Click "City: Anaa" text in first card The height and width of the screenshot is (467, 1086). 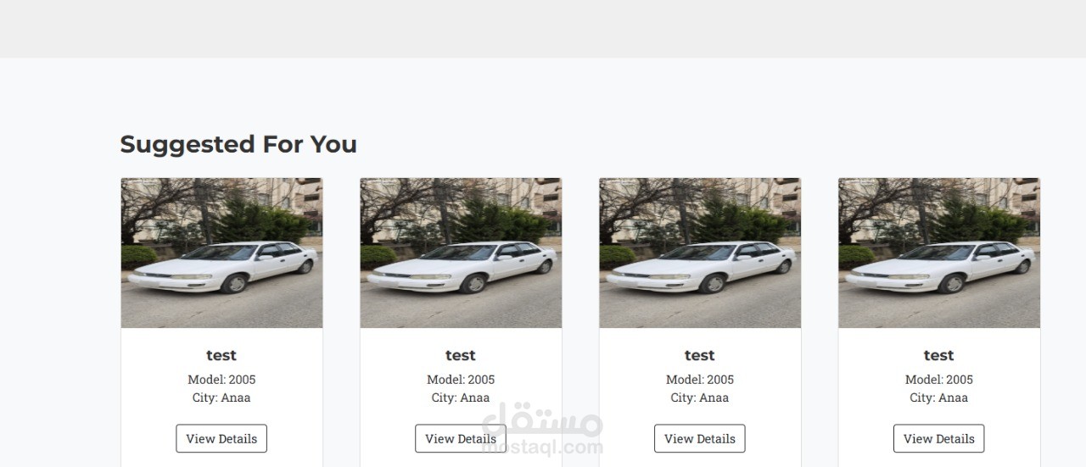[221, 398]
